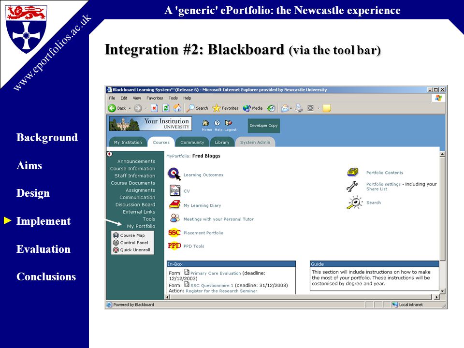
Task: Open the Primary Care Evaluation form link
Action: [x=216, y=273]
